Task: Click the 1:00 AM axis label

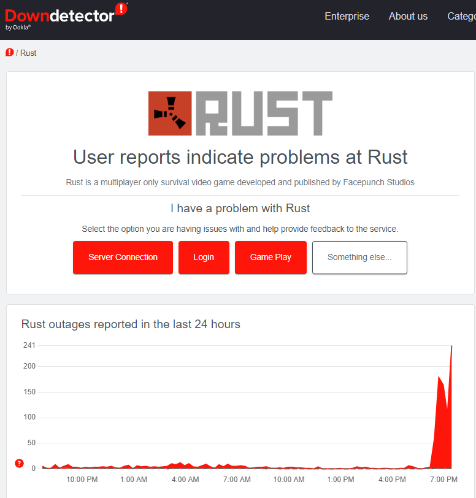Action: point(134,480)
